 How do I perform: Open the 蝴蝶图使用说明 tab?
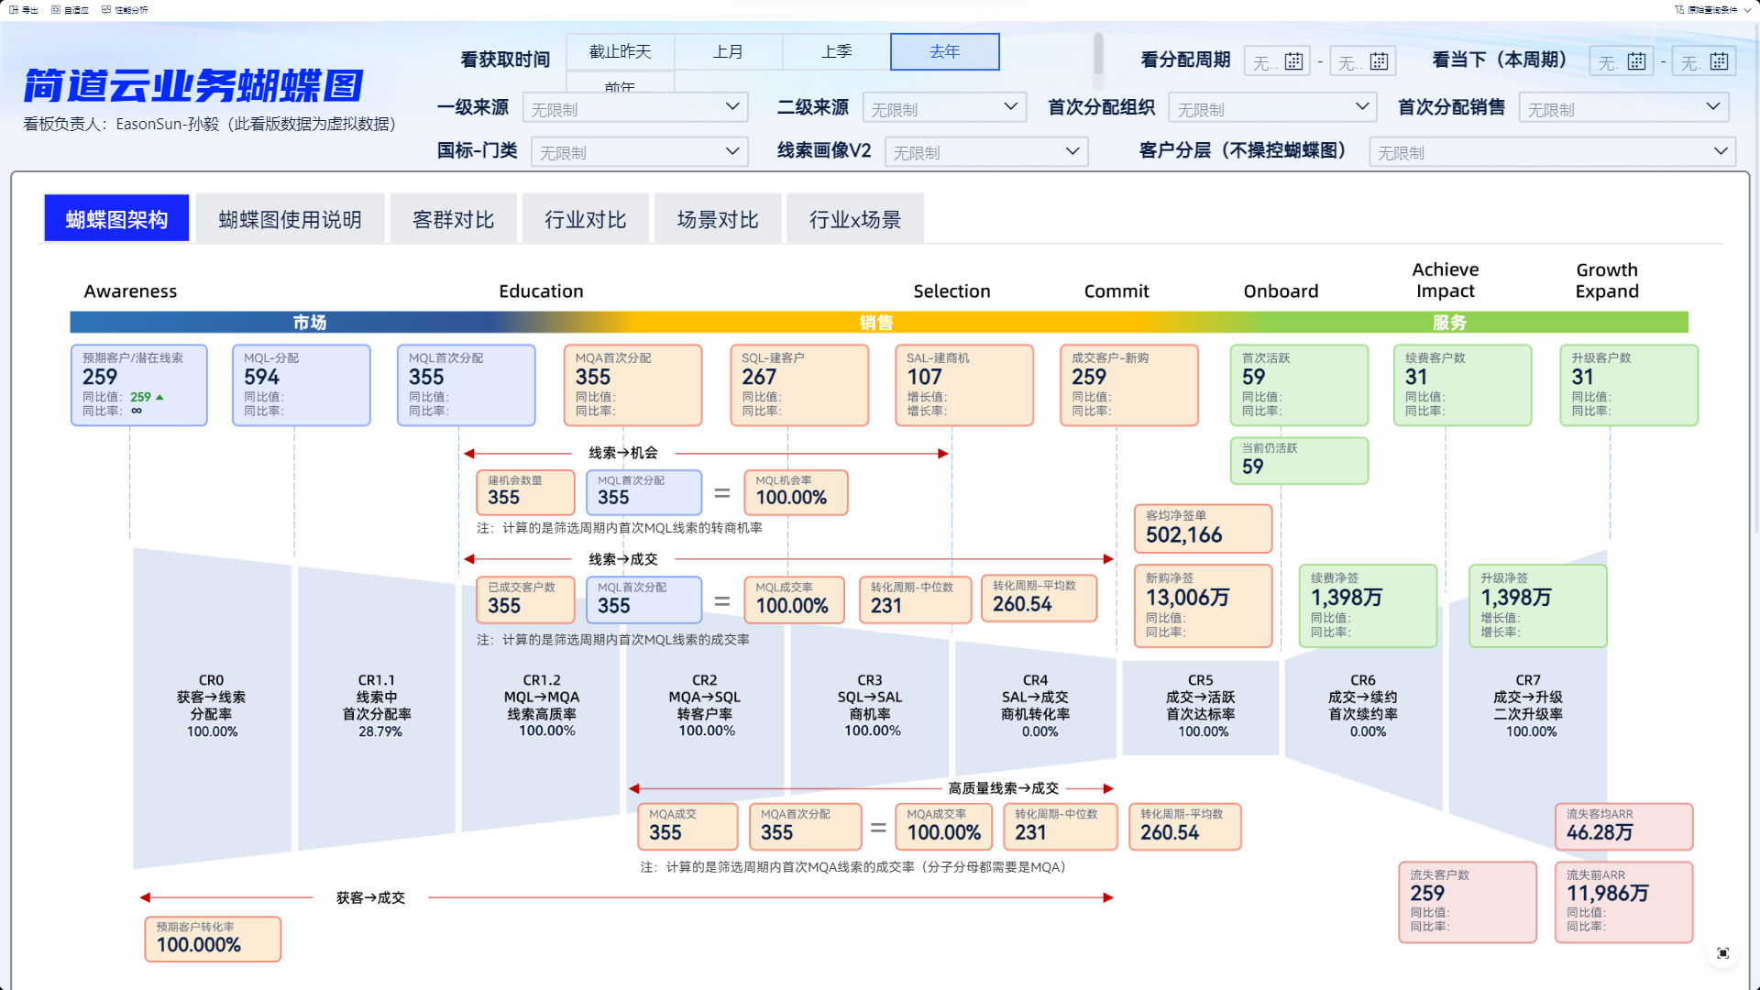tap(290, 220)
